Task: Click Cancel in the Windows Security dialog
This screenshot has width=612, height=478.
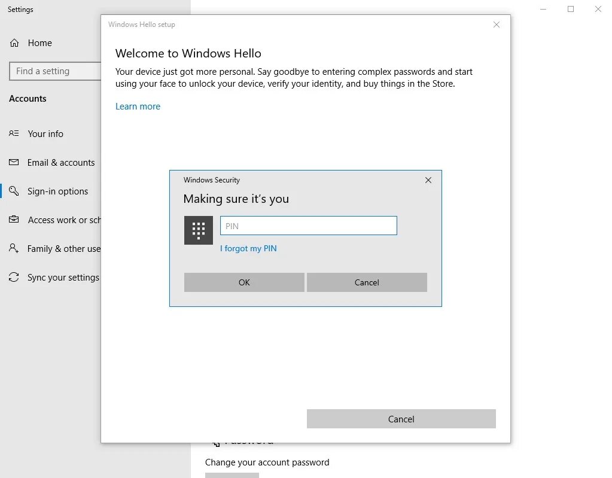Action: click(x=367, y=282)
